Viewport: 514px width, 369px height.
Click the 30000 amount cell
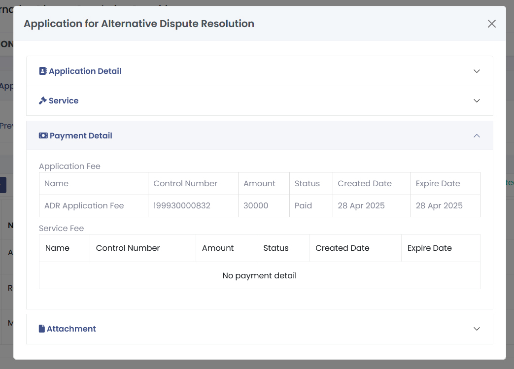(256, 205)
